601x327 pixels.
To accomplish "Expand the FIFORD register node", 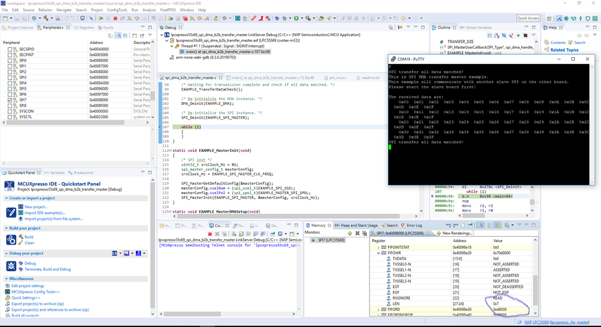I will click(x=378, y=310).
